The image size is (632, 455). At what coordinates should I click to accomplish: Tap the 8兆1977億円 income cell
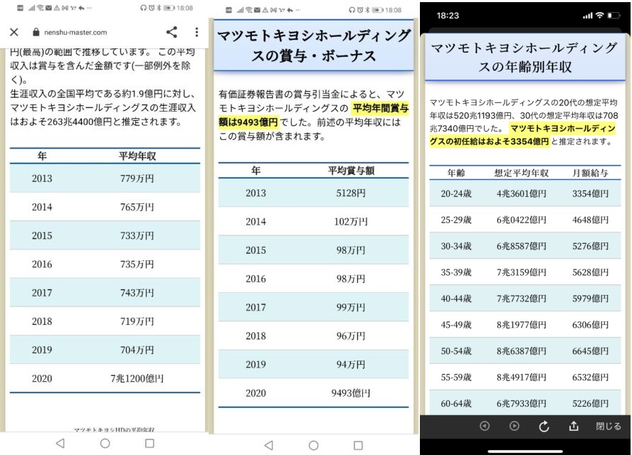click(x=522, y=324)
